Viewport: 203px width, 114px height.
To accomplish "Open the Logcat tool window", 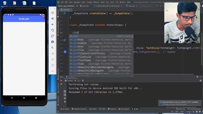I will pos(65,109).
